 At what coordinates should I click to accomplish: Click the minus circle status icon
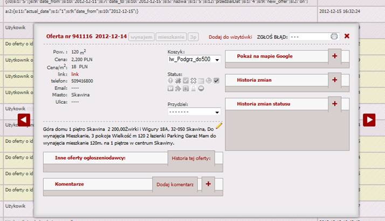tap(201, 89)
